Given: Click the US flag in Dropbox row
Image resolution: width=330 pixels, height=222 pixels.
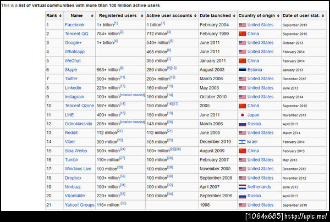Looking at the screenshot, I should coord(242,178).
